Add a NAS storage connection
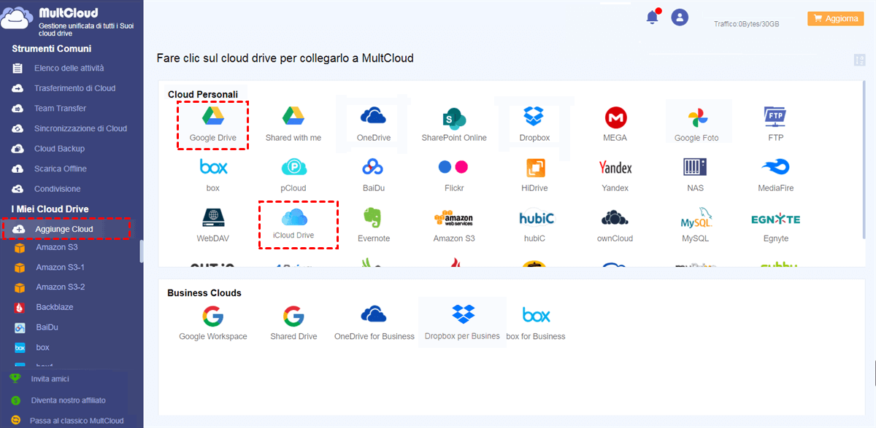876x428 pixels. [x=695, y=168]
